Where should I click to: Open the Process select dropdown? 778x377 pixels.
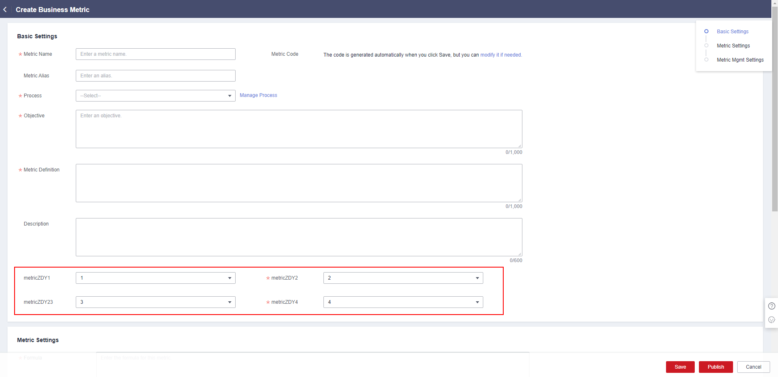(x=156, y=96)
